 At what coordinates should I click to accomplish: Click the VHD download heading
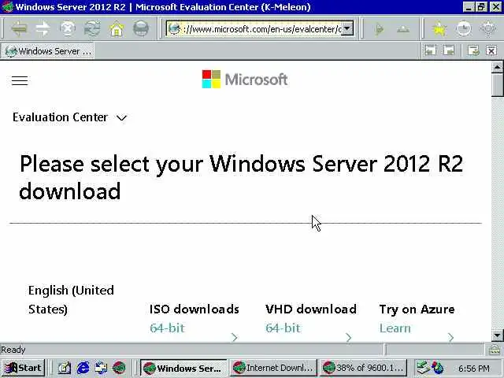(x=311, y=309)
